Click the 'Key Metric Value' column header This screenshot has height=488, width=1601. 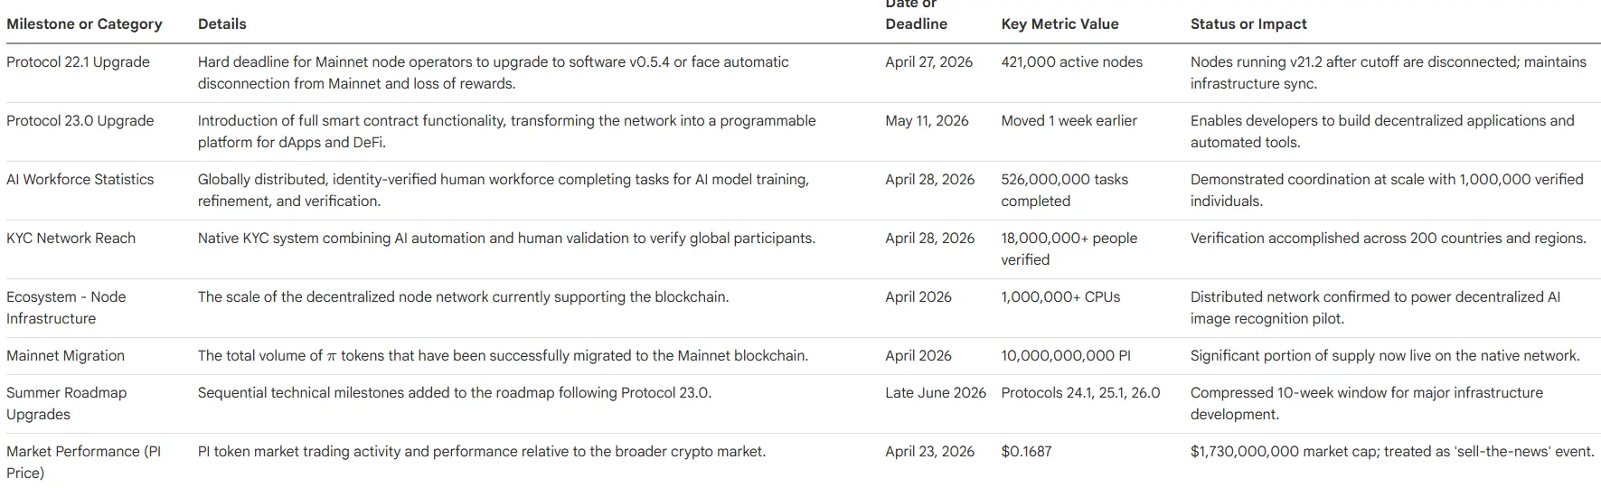(x=1059, y=24)
